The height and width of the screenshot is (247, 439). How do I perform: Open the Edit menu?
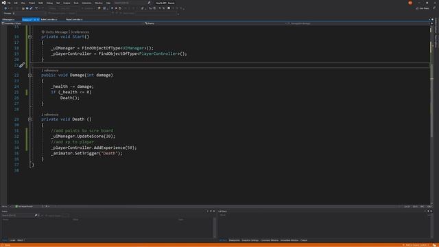pos(16,3)
